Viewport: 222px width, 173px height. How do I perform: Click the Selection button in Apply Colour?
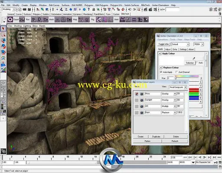tap(190, 63)
